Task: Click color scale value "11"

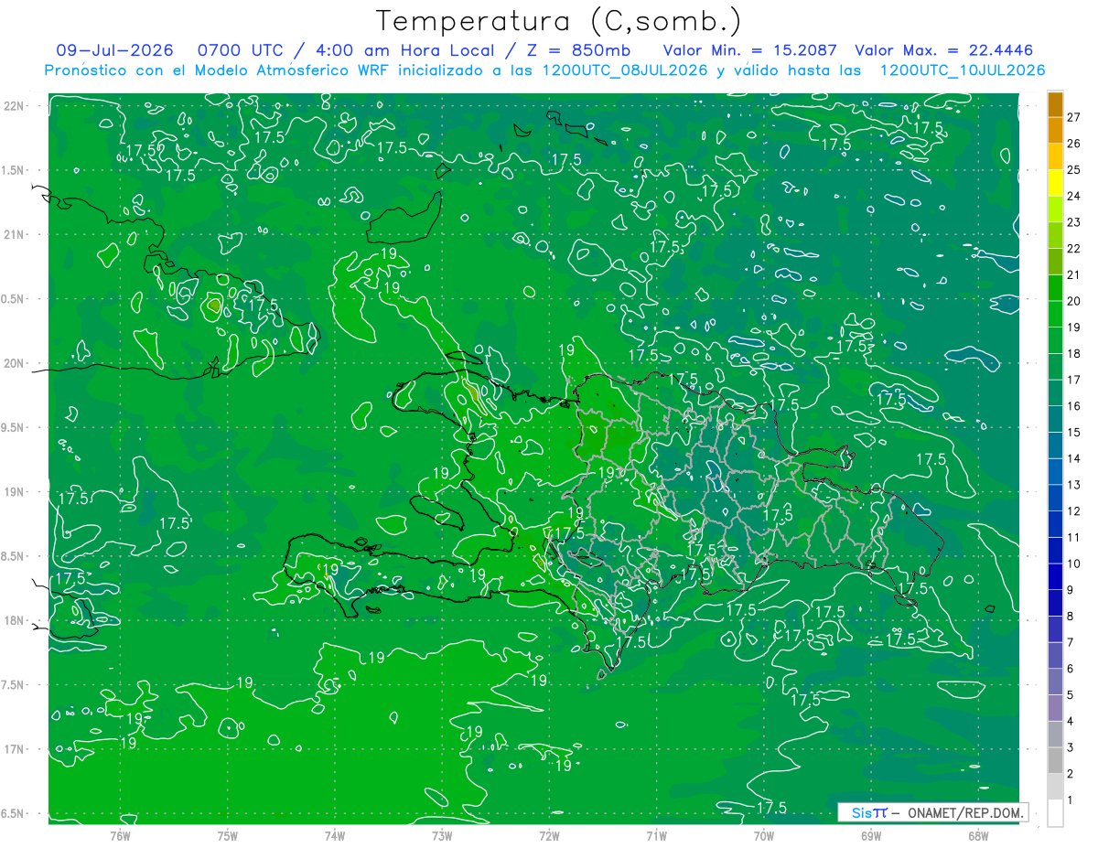Action: pyautogui.click(x=1075, y=538)
